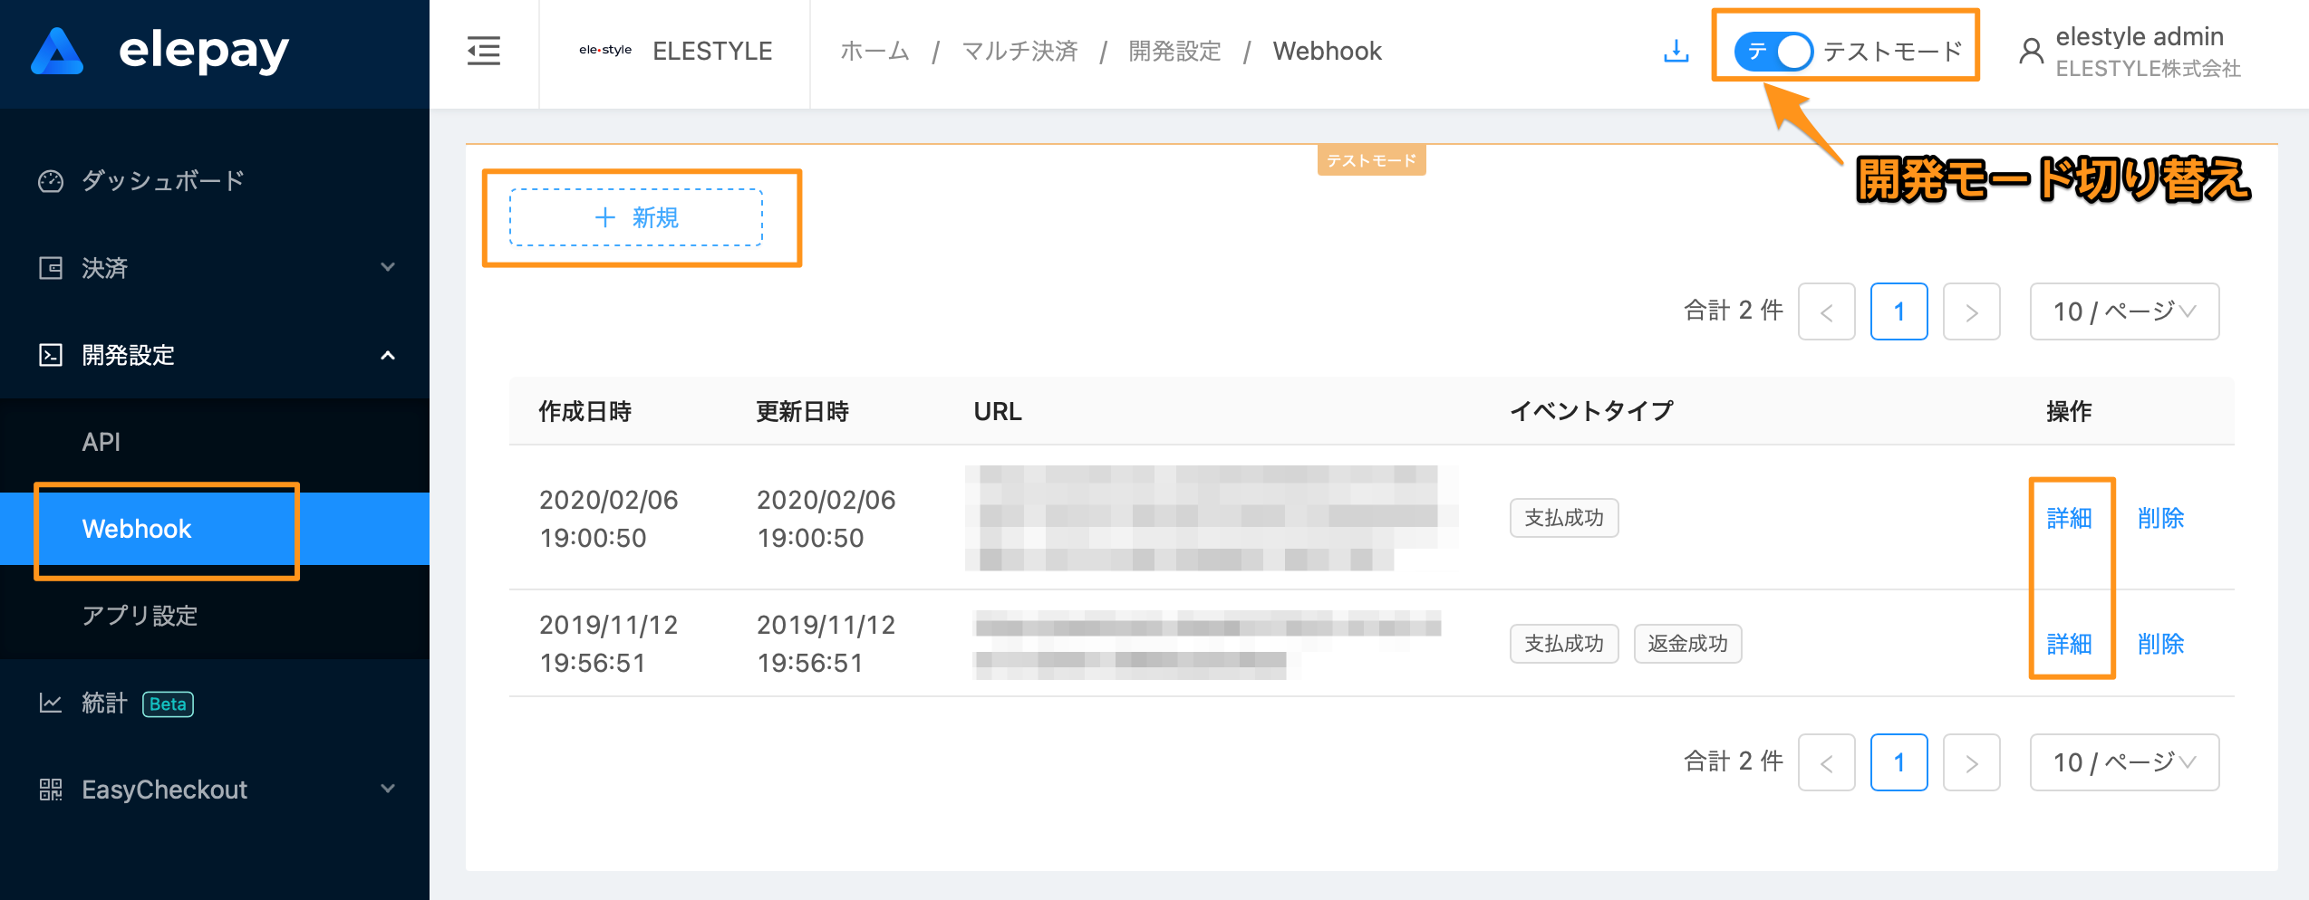Open 詳細 for the 2020/02/06 webhook
This screenshot has width=2309, height=900.
coord(2069,518)
